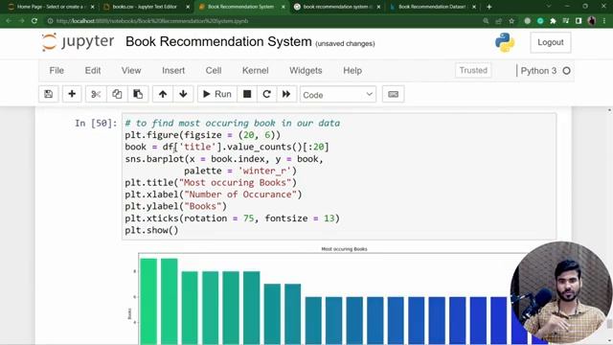Viewport: 613px width, 345px height.
Task: Save notebook with the floppy disk icon
Action: (x=49, y=94)
